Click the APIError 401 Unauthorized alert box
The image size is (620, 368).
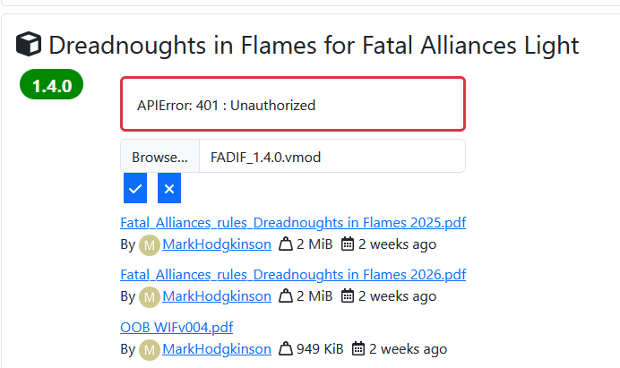pos(293,105)
